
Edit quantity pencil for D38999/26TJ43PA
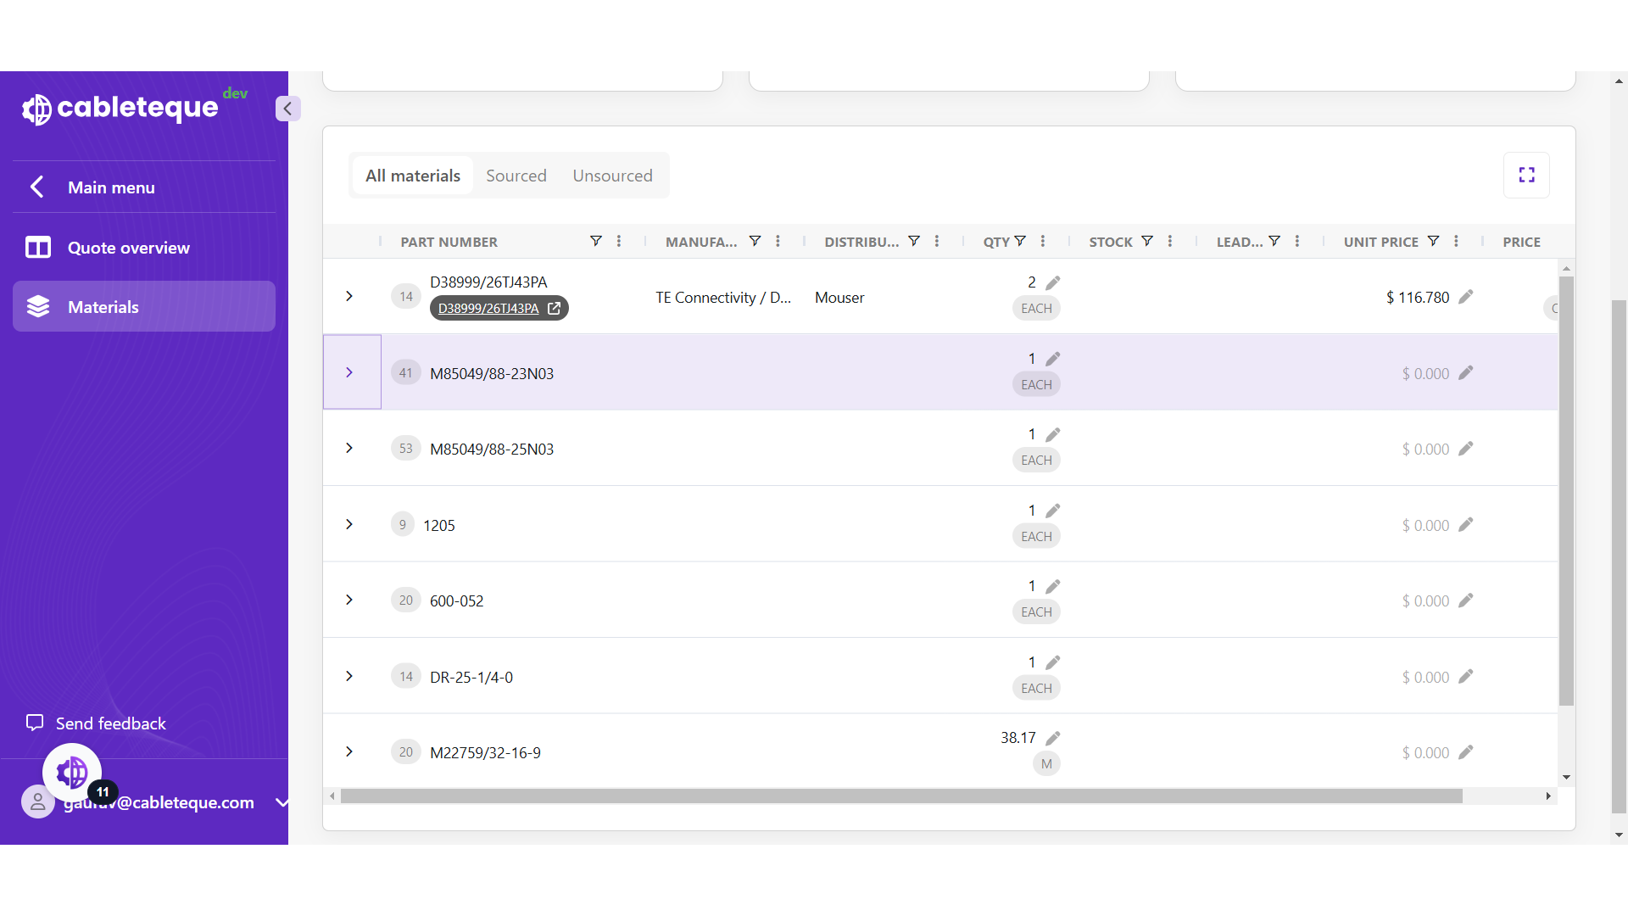pos(1053,282)
